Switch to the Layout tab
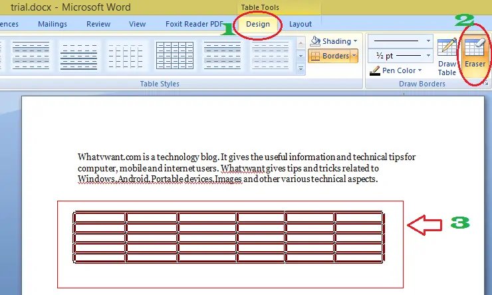 (x=301, y=24)
